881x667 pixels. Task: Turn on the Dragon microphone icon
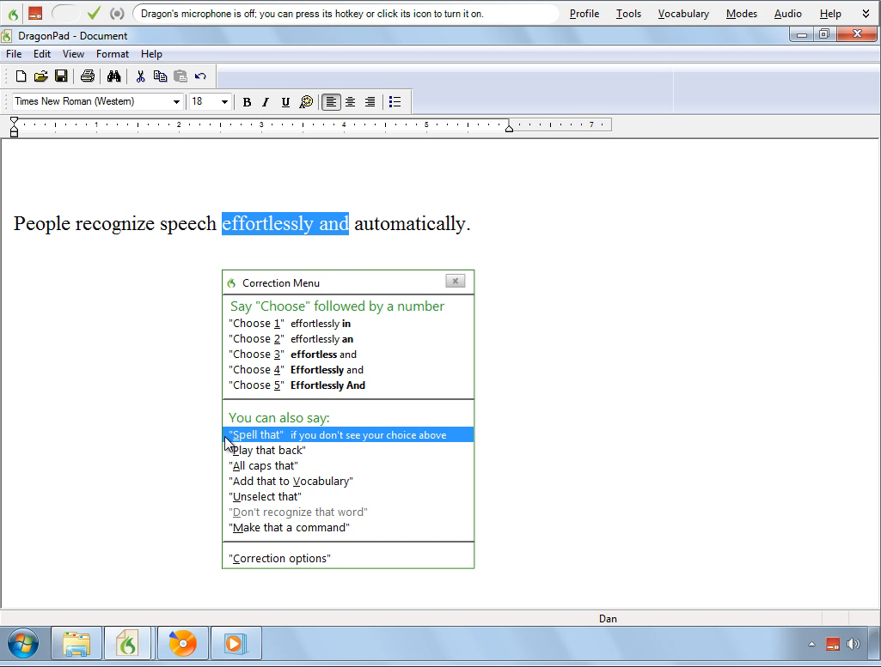(35, 14)
